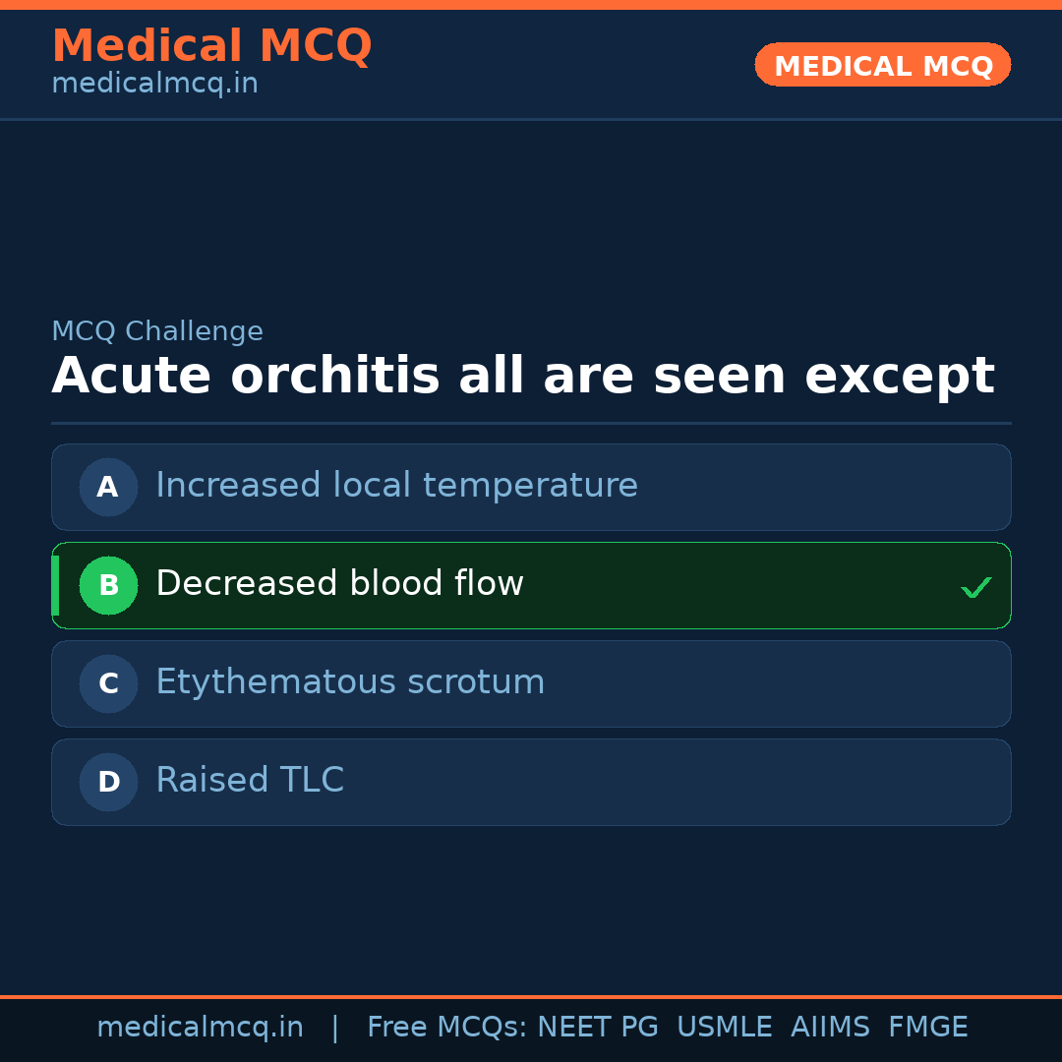Click the green checkmark on option B
This screenshot has width=1062, height=1062.
pos(976,586)
